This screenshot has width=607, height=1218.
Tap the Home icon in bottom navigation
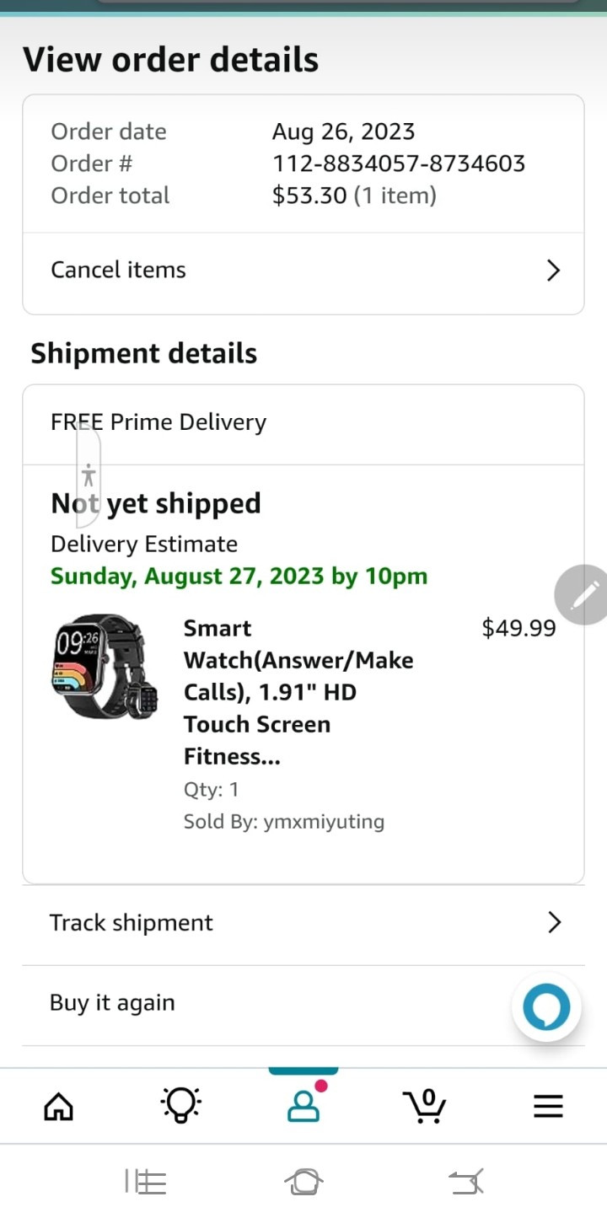58,1106
